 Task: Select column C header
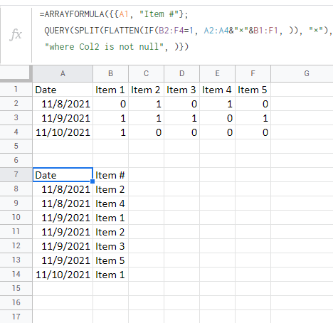coord(146,73)
